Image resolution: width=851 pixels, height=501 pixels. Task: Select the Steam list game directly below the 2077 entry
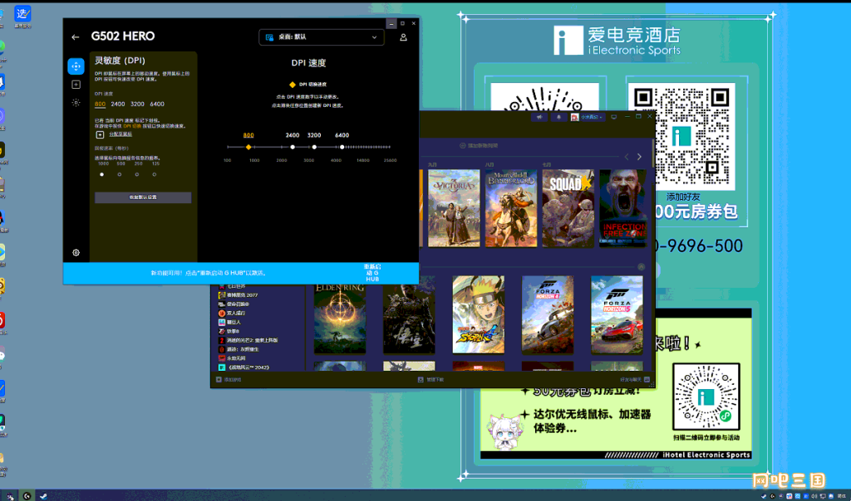(234, 304)
